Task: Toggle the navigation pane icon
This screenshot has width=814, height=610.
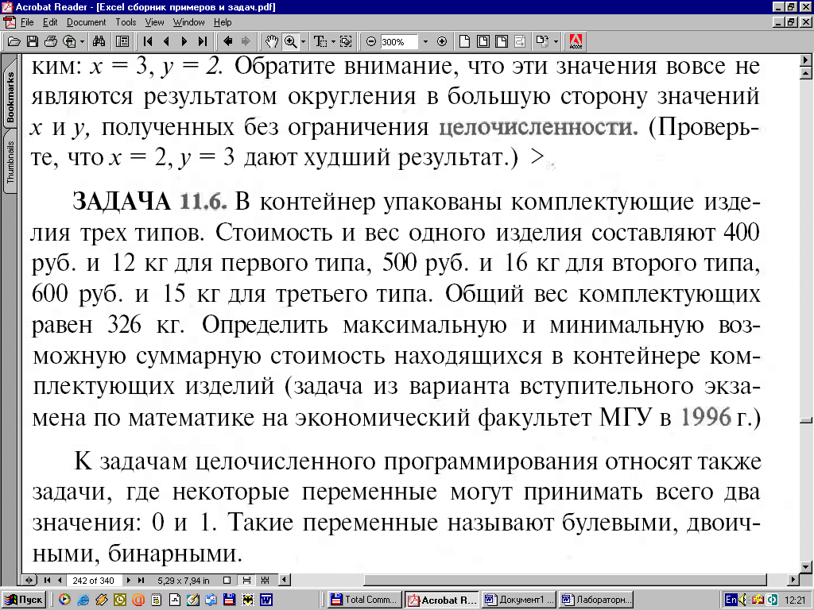Action: pos(122,41)
